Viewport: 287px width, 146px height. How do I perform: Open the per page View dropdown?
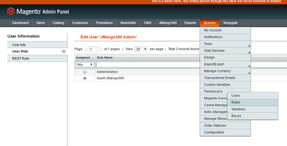click(x=141, y=49)
